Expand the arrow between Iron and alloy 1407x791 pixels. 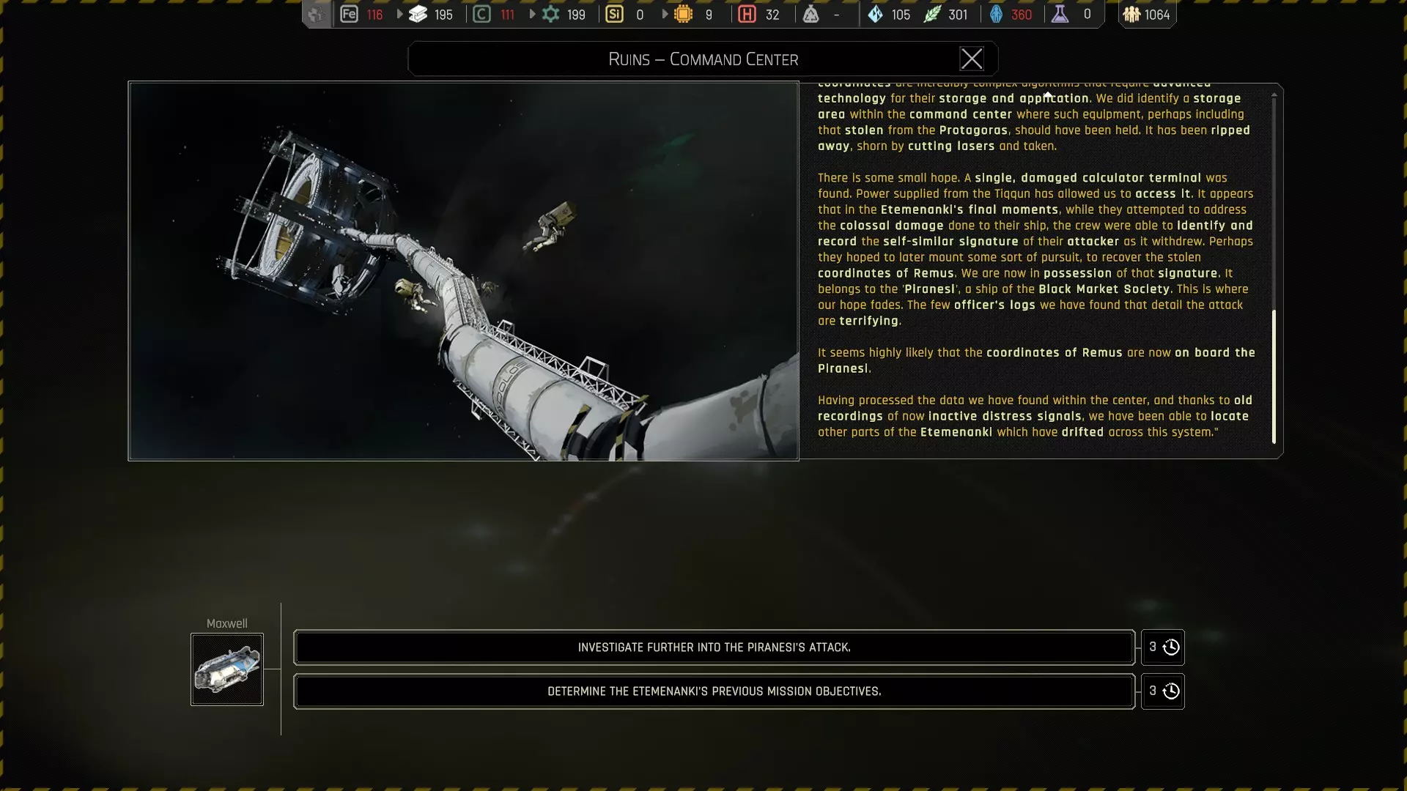pyautogui.click(x=399, y=14)
